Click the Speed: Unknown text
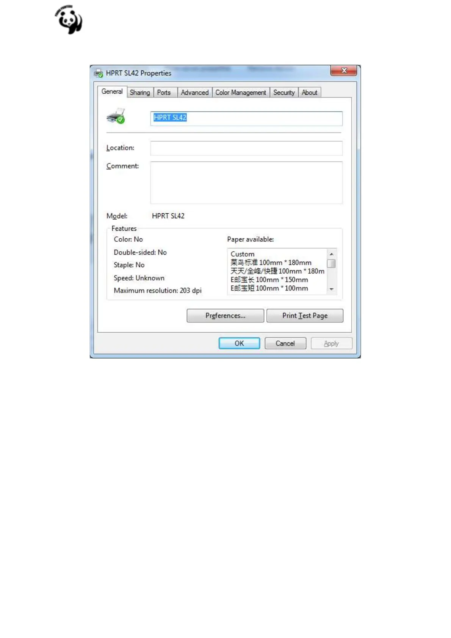 click(x=139, y=278)
